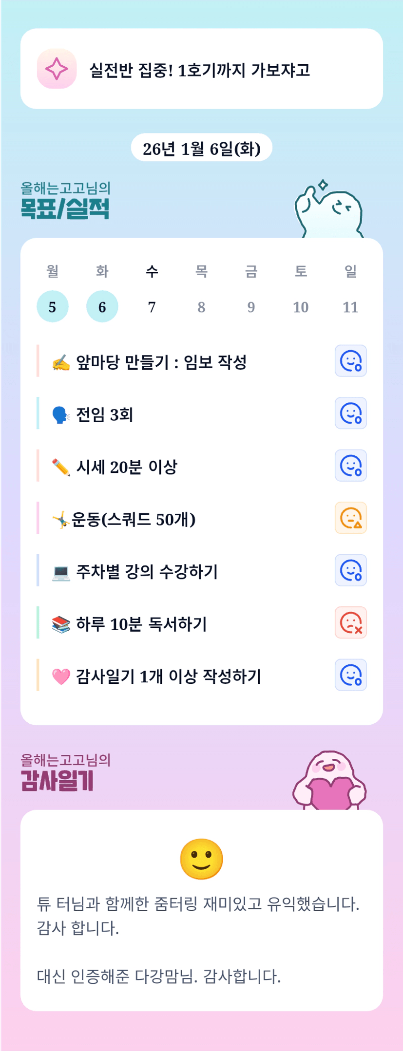Toggle status face for 시세 20분 이상
The image size is (403, 1051).
[x=350, y=466]
